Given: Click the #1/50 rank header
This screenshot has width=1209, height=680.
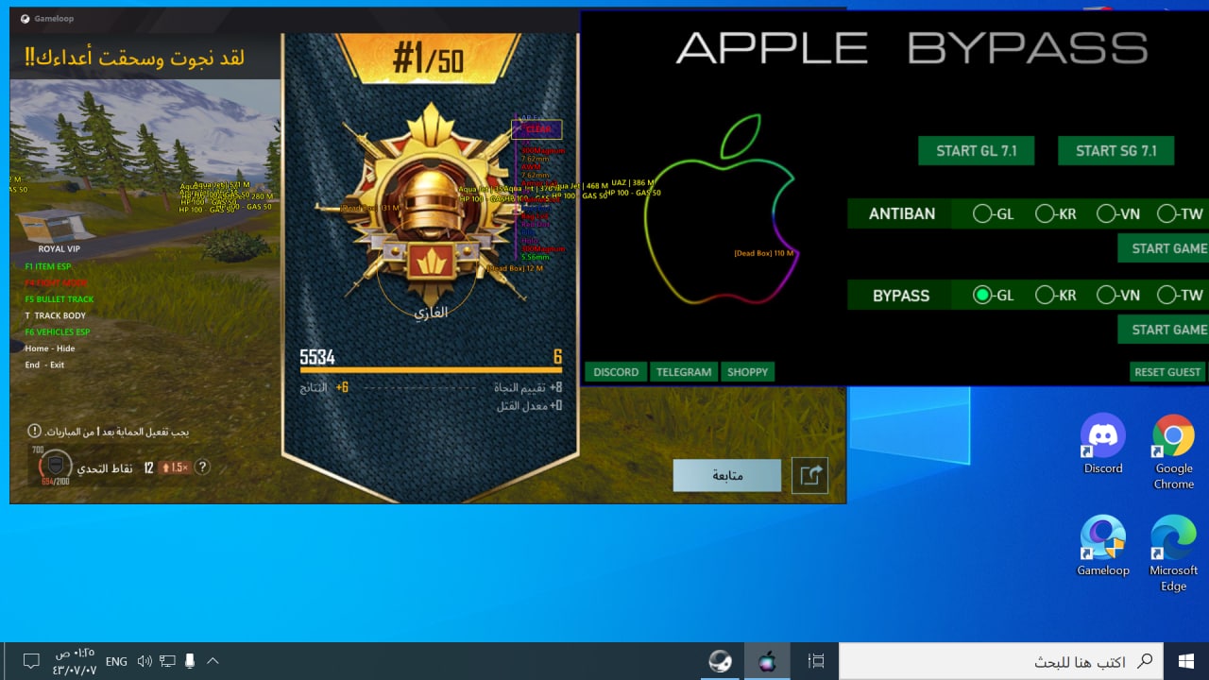Looking at the screenshot, I should [428, 61].
